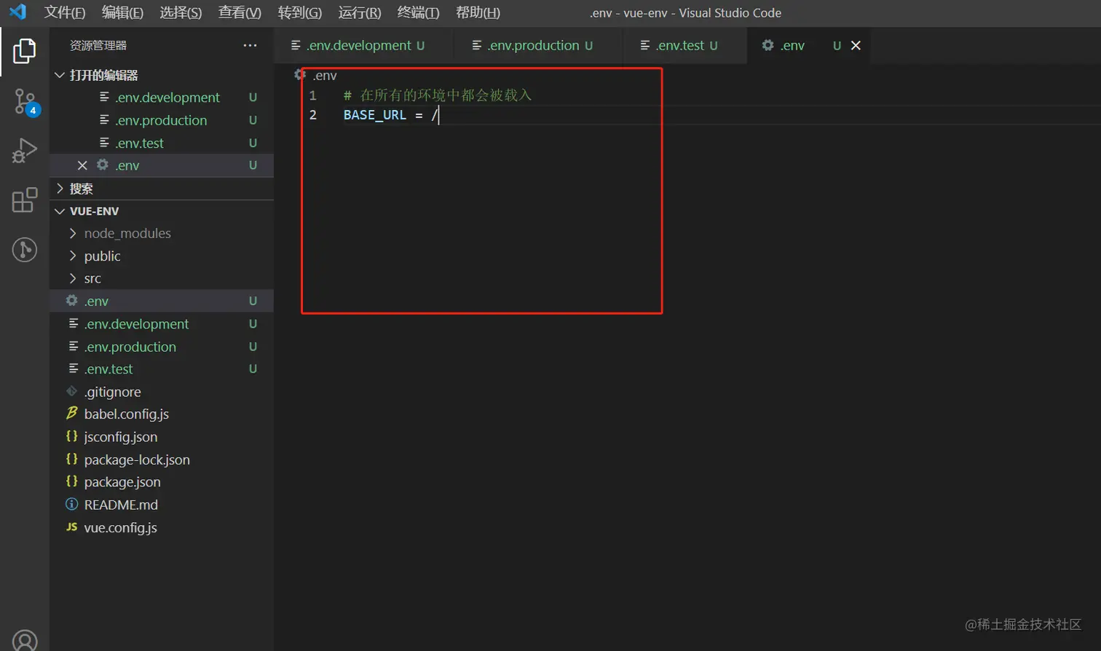
Task: Collapse the VUE-ENV project section
Action: pyautogui.click(x=60, y=210)
